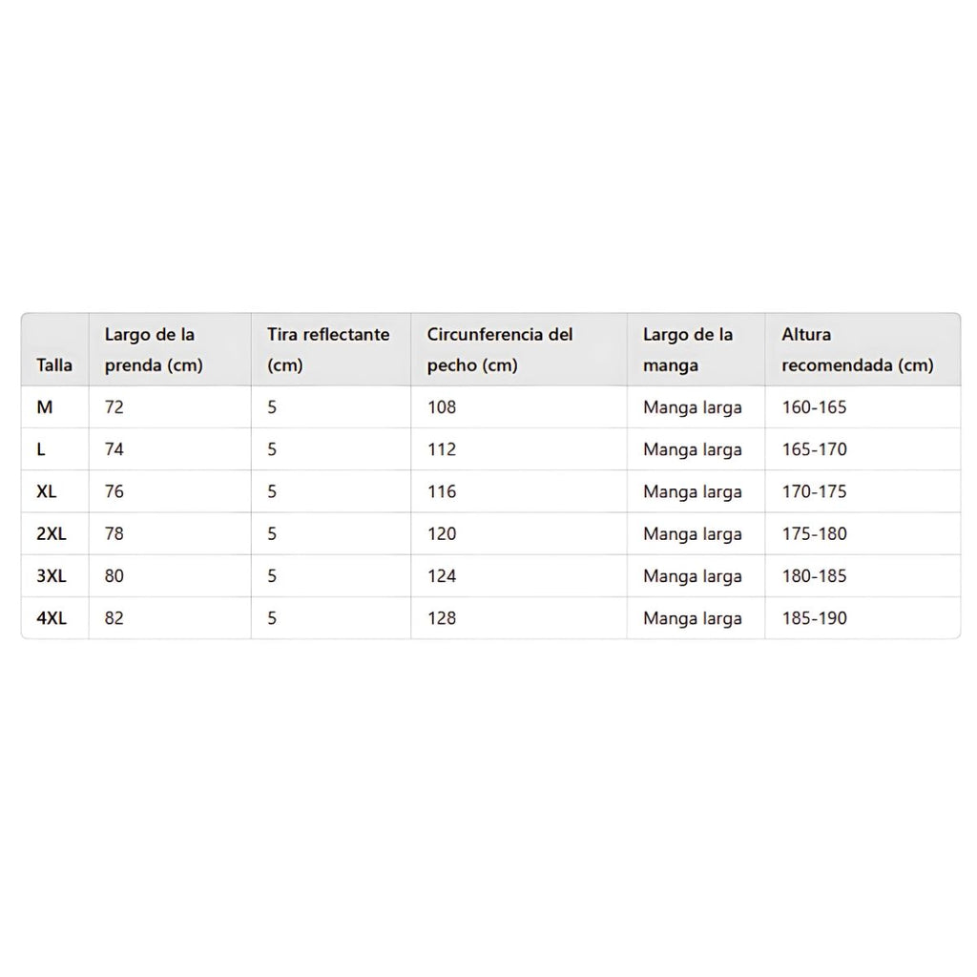Select the XL size row label
The image size is (977, 977).
point(47,491)
